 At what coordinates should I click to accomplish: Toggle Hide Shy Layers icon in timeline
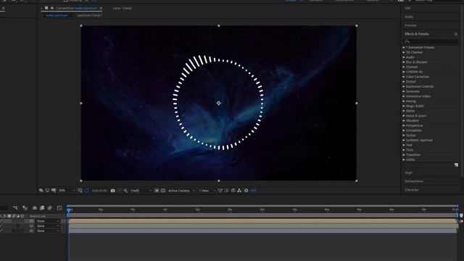(x=35, y=208)
